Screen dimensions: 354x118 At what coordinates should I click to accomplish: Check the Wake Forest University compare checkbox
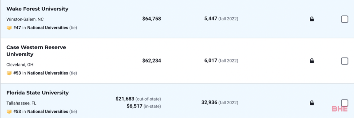click(x=344, y=19)
